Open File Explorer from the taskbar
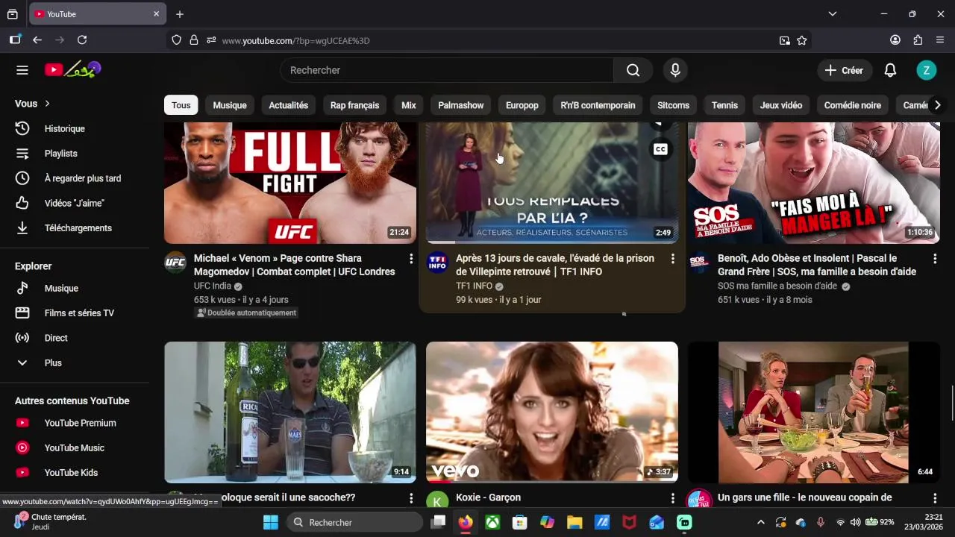The width and height of the screenshot is (955, 537). [x=574, y=522]
